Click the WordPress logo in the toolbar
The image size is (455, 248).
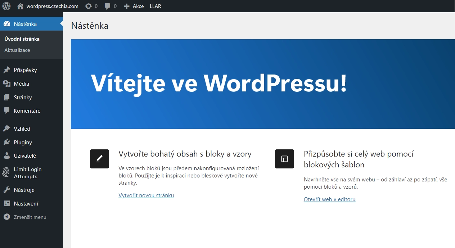[6, 6]
